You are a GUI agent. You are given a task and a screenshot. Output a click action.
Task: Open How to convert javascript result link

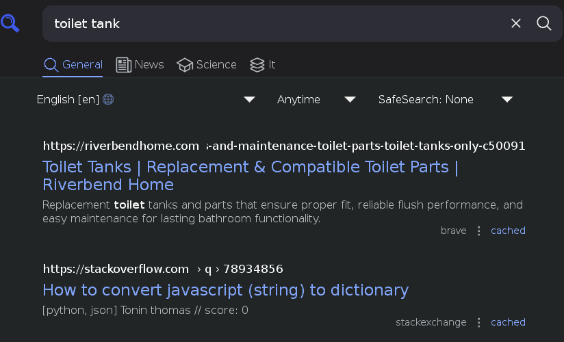225,290
